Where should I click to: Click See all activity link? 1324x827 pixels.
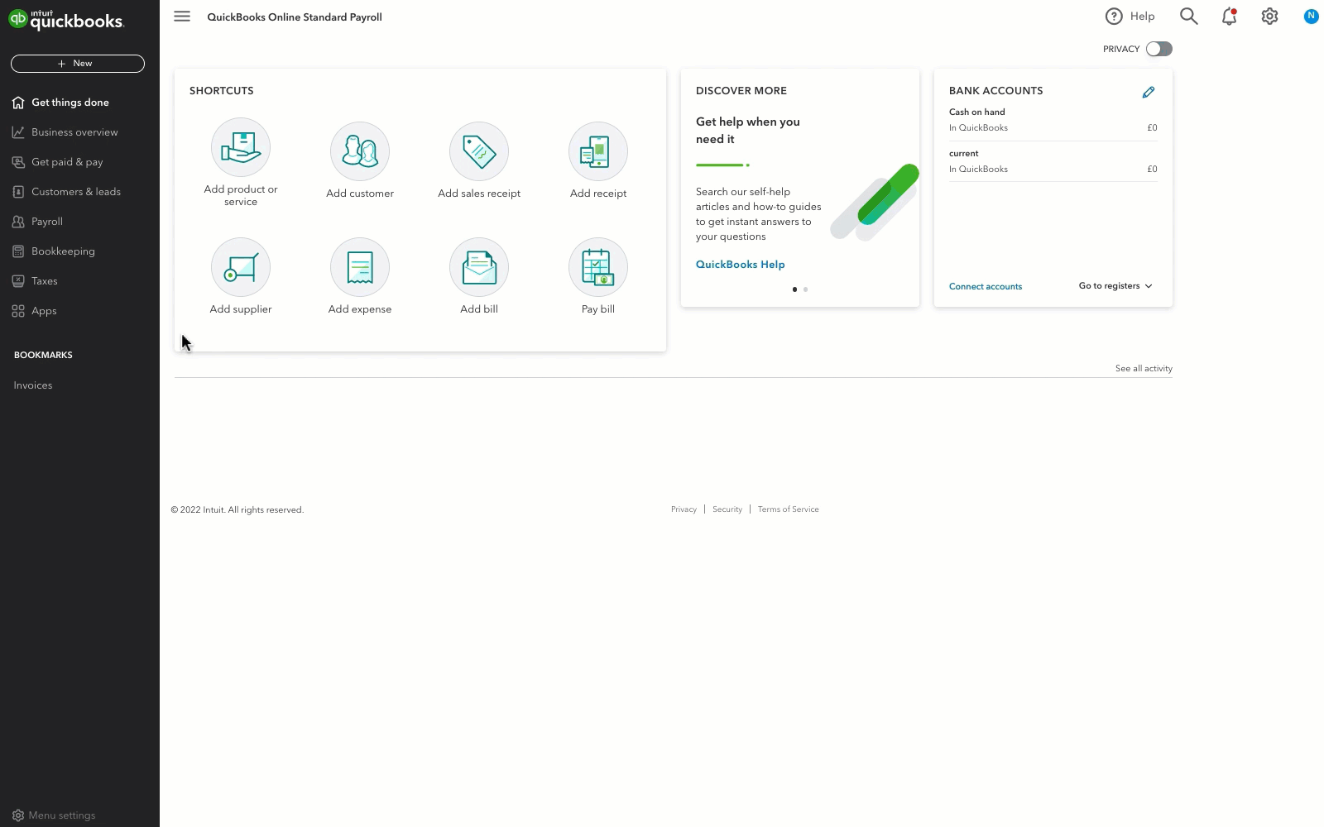click(x=1144, y=369)
